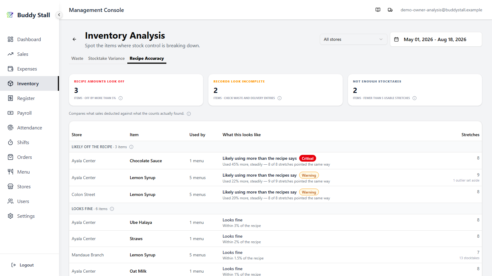Click the '1 outlier set aside' note
492x276 pixels.
coord(466,180)
